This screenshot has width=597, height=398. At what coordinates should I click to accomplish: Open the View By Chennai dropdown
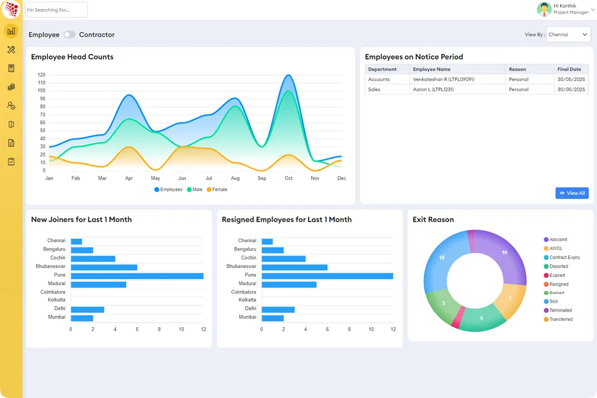tap(567, 34)
